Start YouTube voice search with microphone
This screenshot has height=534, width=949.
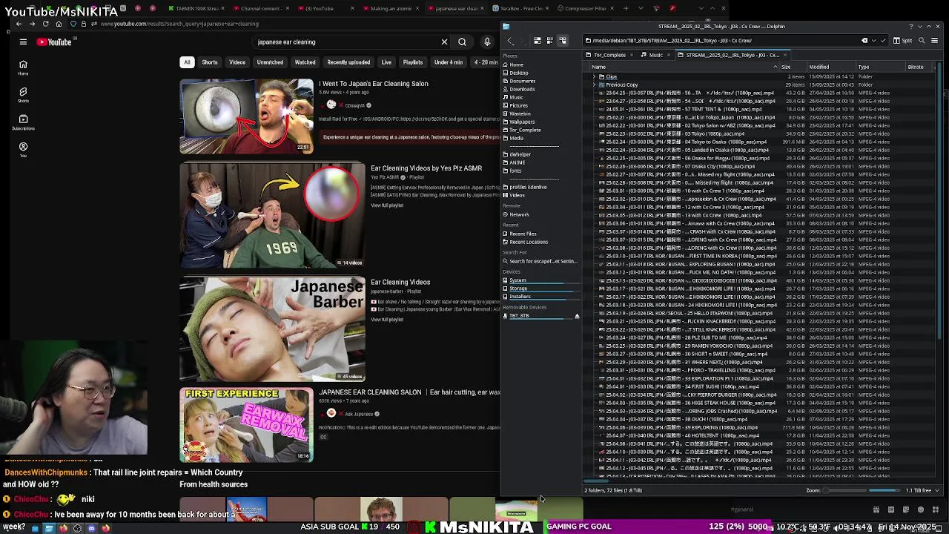point(487,42)
